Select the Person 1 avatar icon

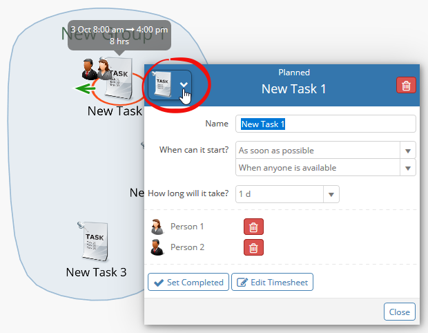157,227
